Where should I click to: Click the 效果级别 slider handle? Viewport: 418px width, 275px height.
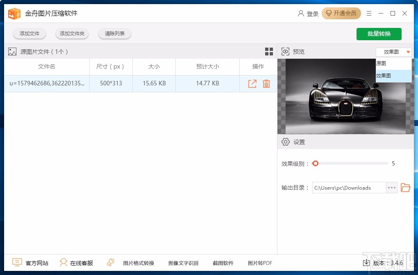click(x=315, y=163)
